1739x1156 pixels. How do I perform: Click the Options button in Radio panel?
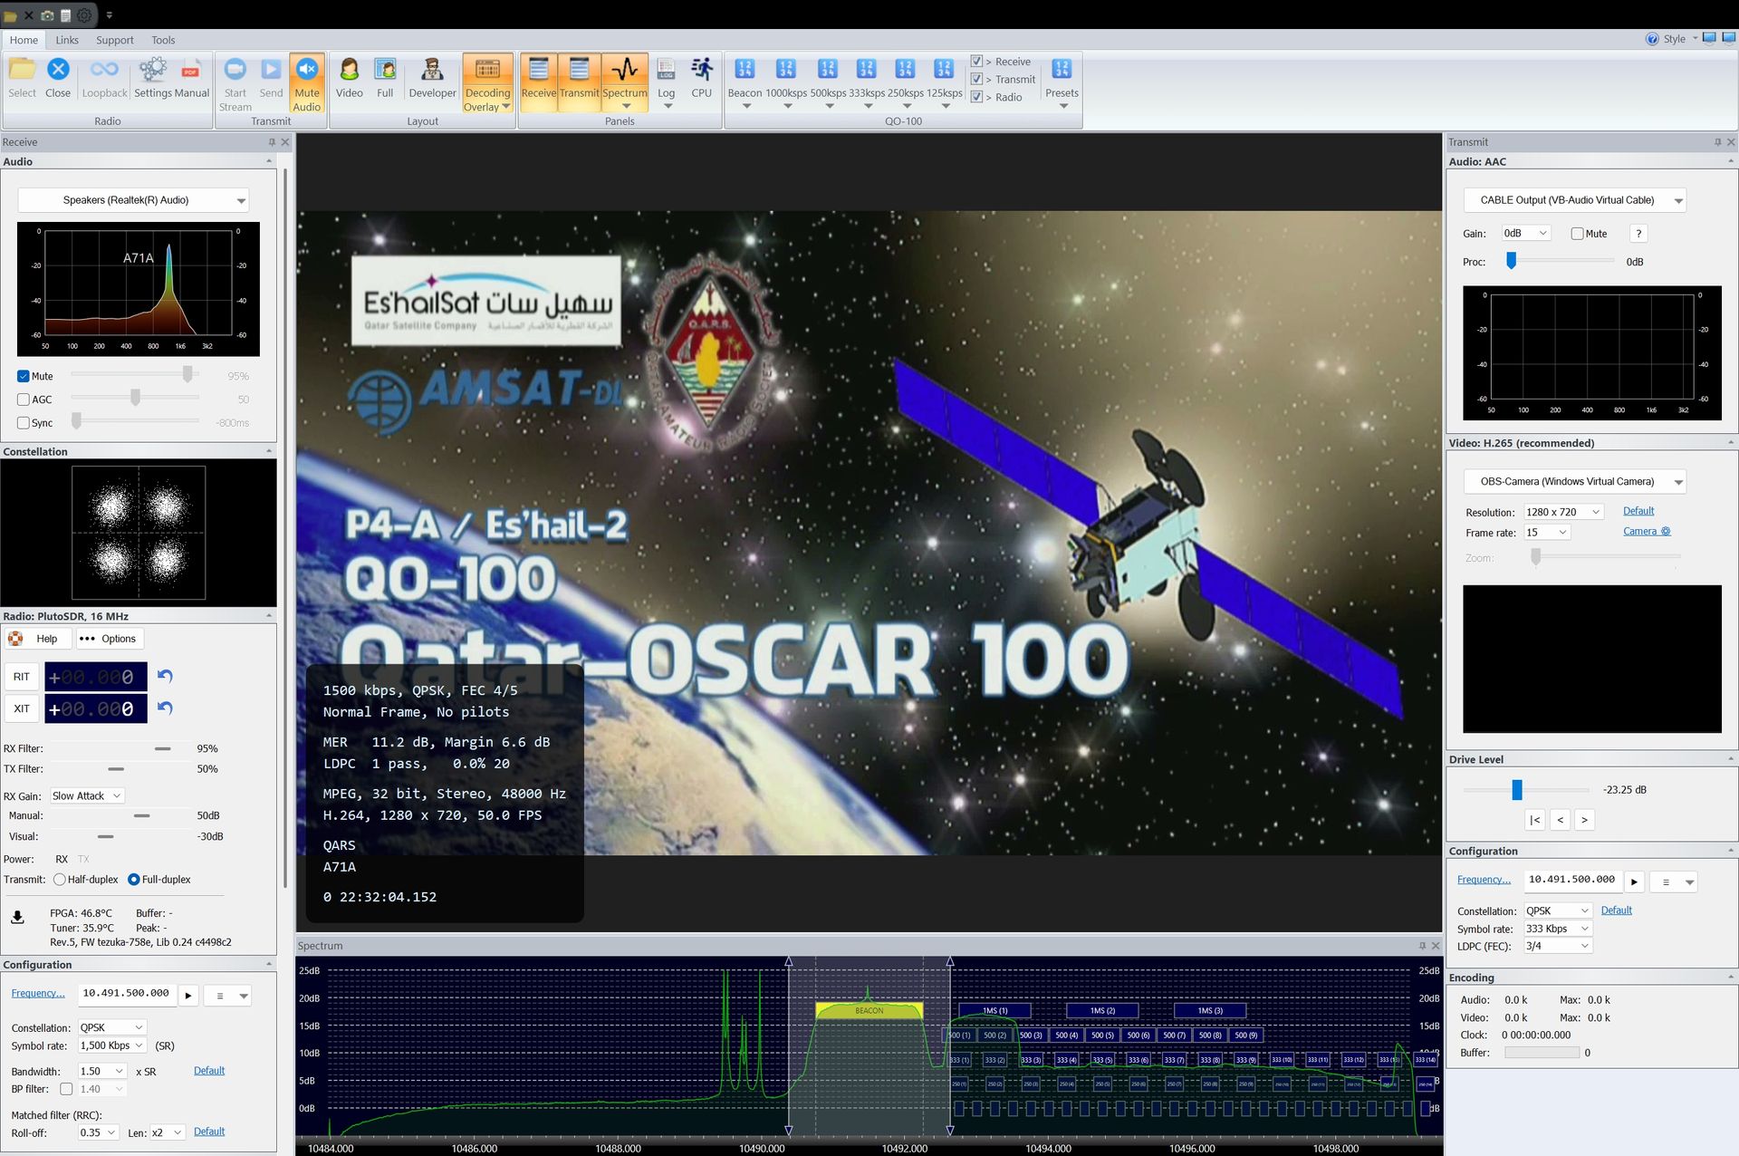(110, 639)
